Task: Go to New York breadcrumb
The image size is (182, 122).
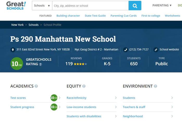Action: [17, 25]
